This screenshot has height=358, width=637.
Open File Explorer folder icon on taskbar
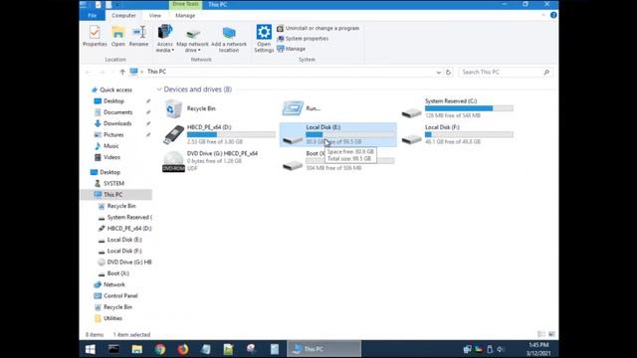click(x=137, y=349)
